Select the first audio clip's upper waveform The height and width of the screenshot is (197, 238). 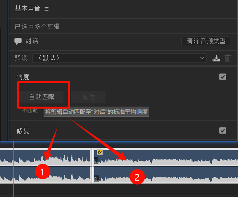[x=45, y=157]
